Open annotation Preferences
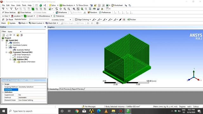203x114 pixels. click(x=105, y=12)
